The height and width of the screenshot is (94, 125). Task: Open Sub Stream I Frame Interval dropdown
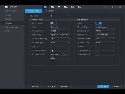coord(105,50)
